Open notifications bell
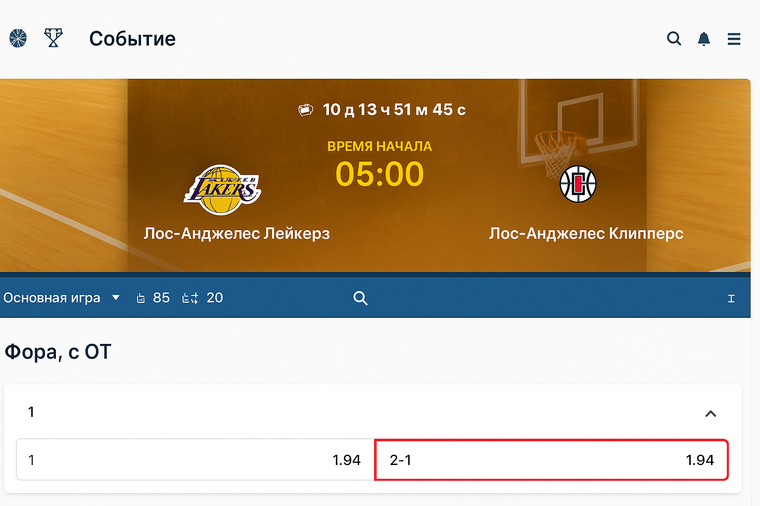Viewport: 760px width, 506px height. click(x=704, y=39)
